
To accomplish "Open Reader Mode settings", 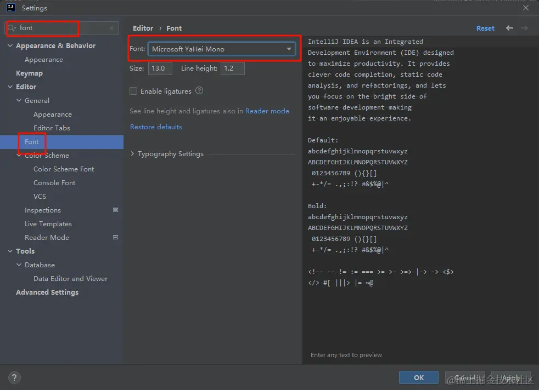I will click(47, 238).
